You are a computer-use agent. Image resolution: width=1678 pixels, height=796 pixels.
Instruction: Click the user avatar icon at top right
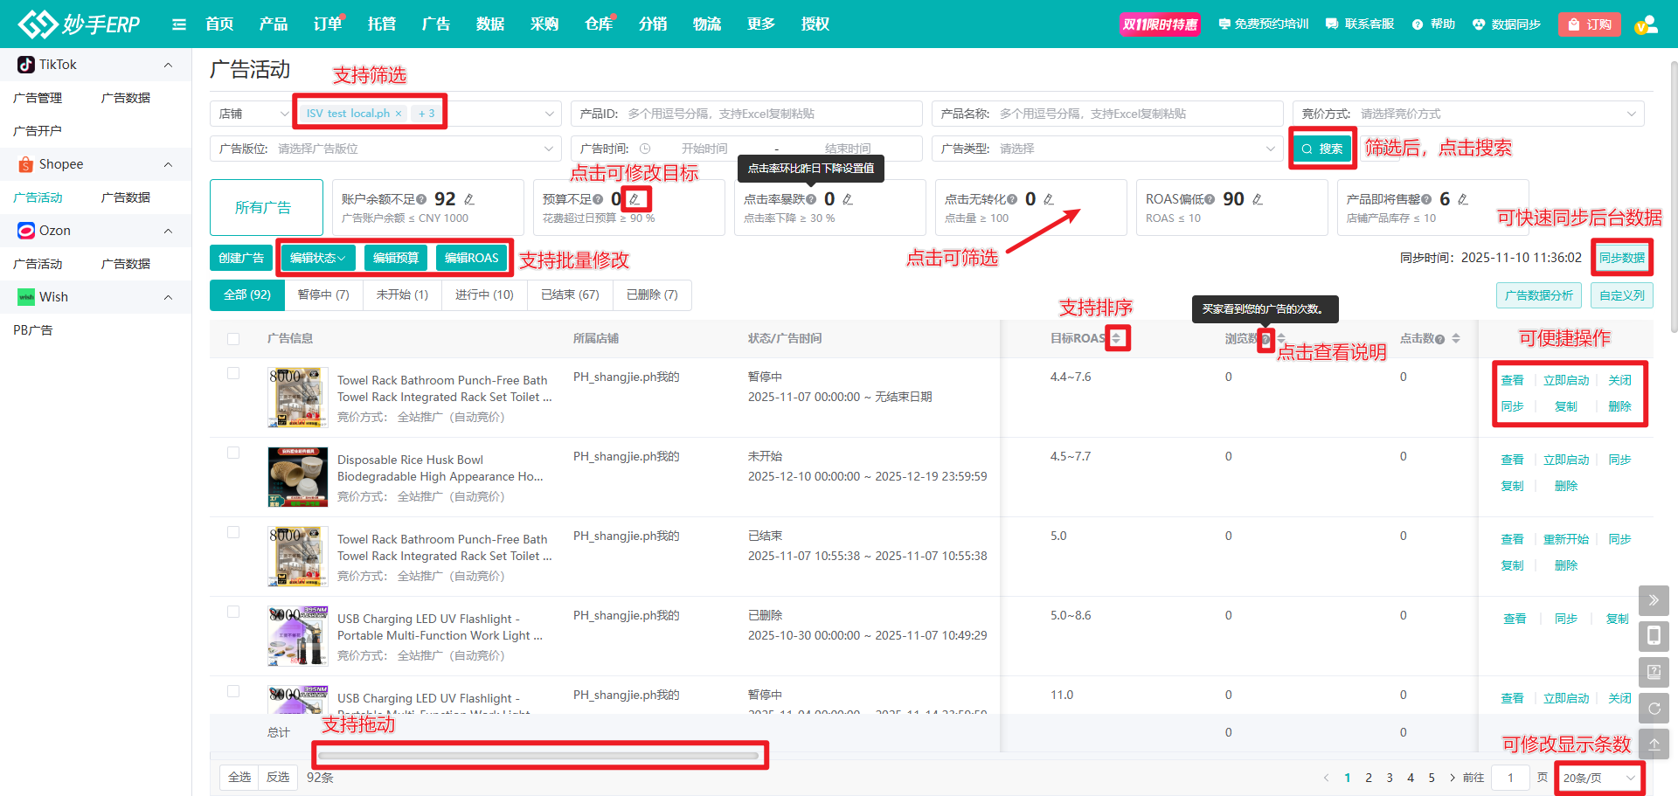(x=1646, y=24)
